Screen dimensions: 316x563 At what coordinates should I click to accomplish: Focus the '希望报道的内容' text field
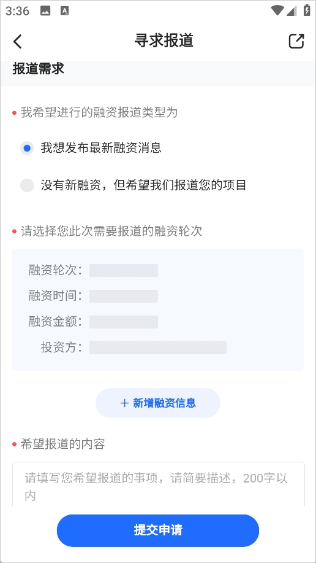pyautogui.click(x=159, y=484)
